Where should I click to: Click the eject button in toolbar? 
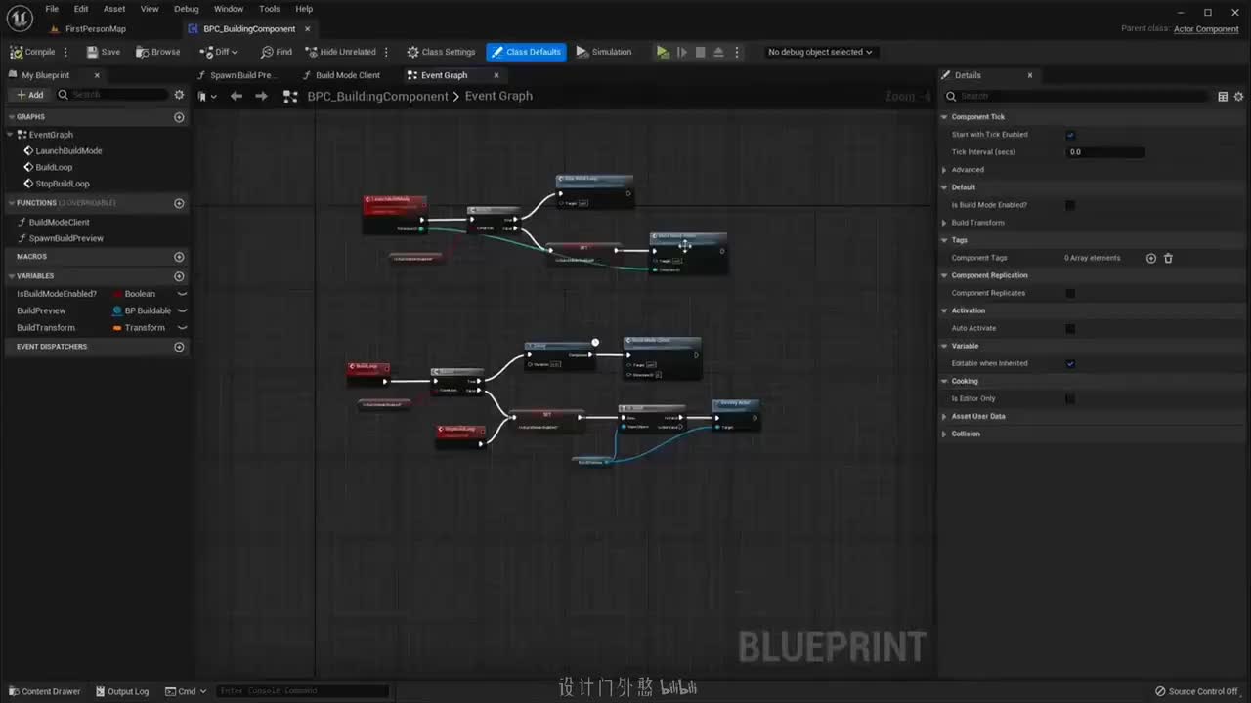coord(718,52)
